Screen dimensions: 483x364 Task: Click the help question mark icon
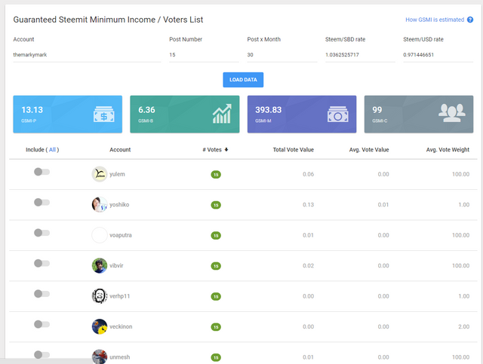tap(469, 20)
